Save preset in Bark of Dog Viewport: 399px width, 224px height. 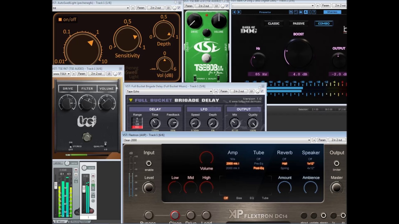(291, 12)
